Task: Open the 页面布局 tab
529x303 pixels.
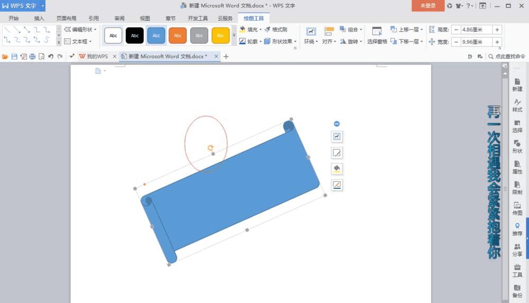Action: coord(66,18)
